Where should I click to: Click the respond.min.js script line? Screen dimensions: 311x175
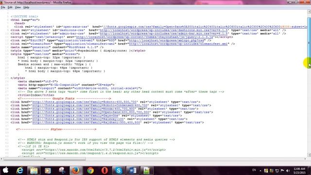[90, 153]
